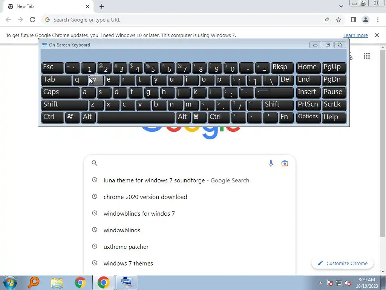This screenshot has width=386, height=290.
Task: Select suggestion windowblinds for windos 7
Action: 190,214
